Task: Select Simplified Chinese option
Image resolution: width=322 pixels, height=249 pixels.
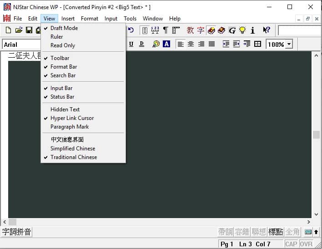Action: [83, 148]
